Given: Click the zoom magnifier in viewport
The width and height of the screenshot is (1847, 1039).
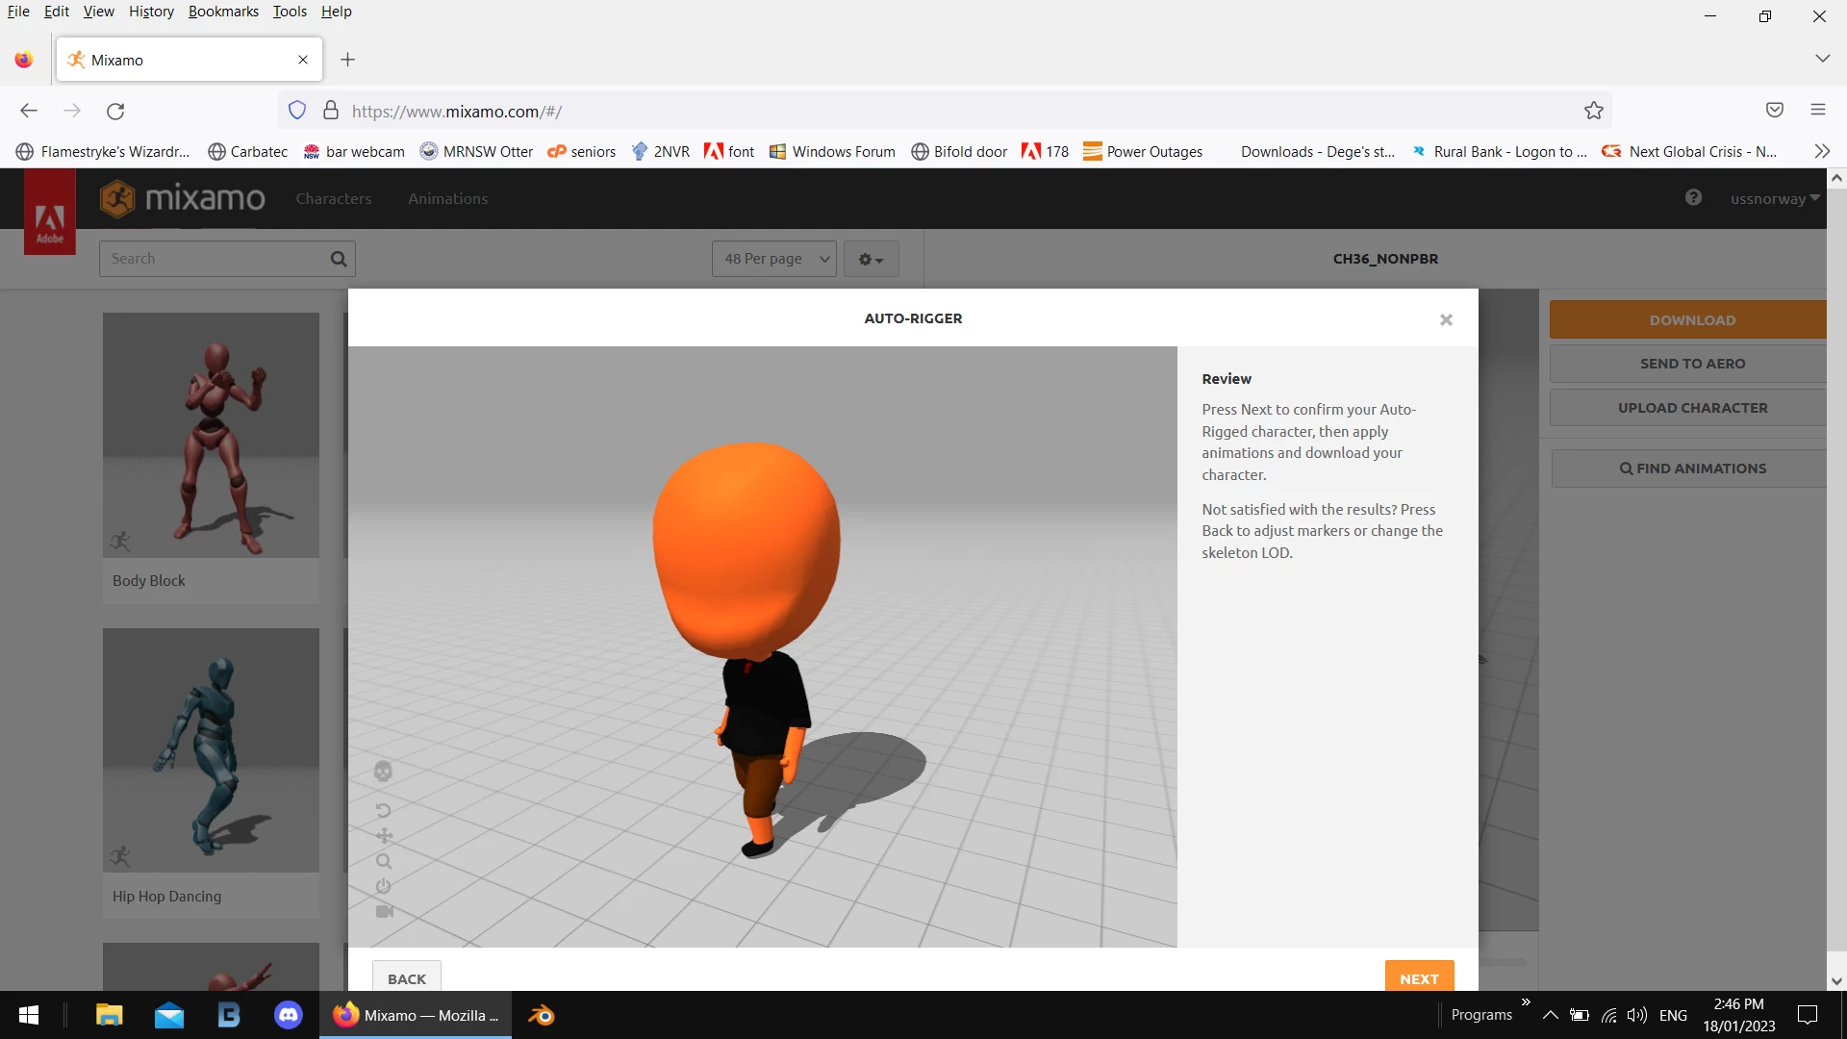Looking at the screenshot, I should 384,861.
